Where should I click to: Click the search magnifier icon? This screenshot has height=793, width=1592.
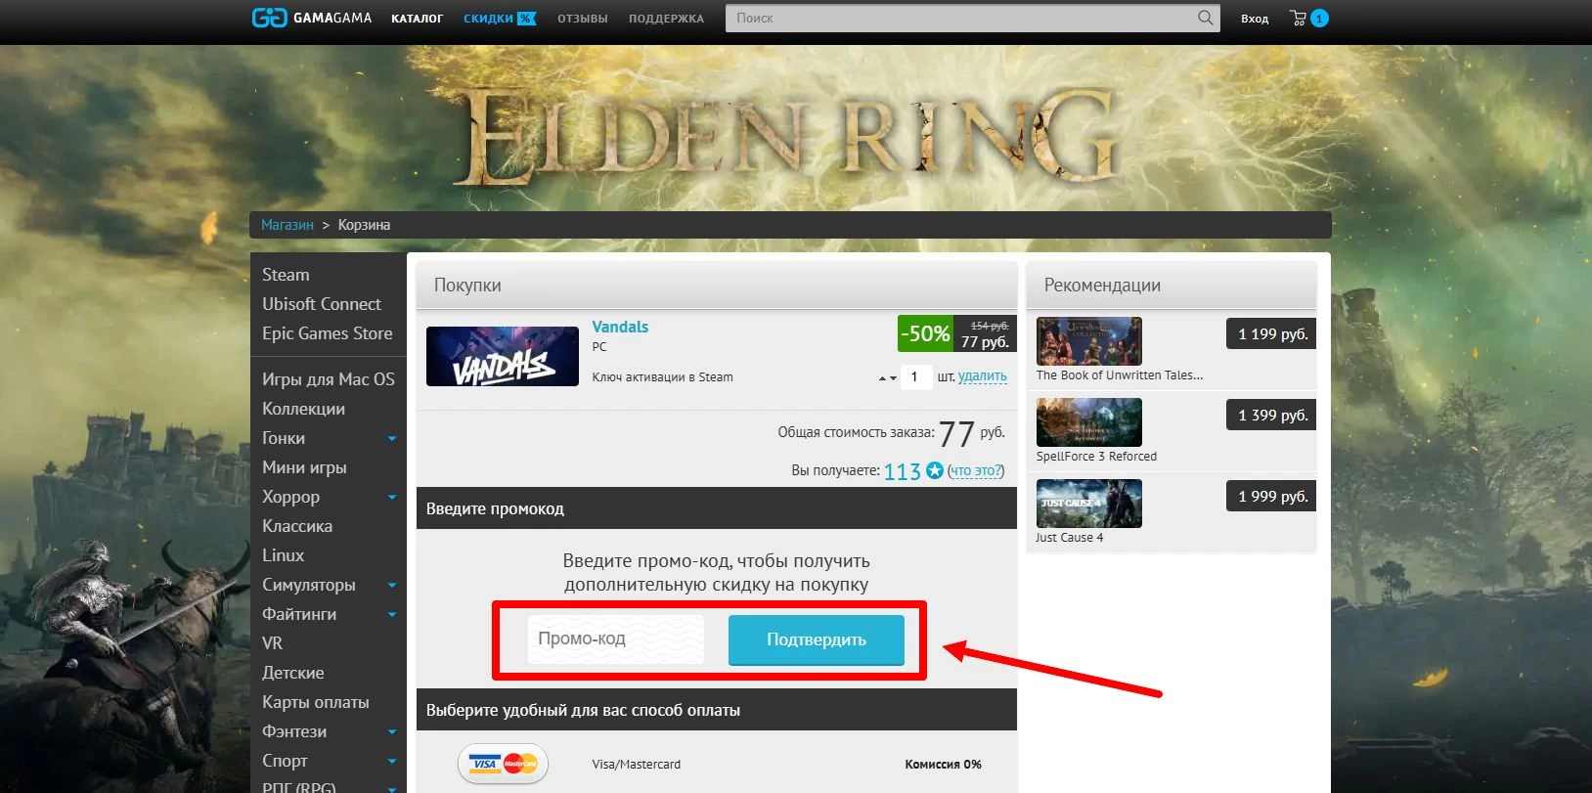click(x=1205, y=18)
